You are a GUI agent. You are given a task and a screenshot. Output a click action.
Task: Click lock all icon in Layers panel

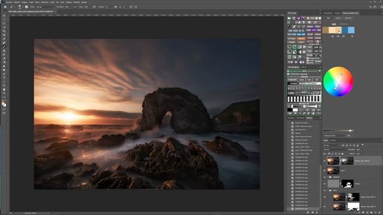click(x=342, y=154)
